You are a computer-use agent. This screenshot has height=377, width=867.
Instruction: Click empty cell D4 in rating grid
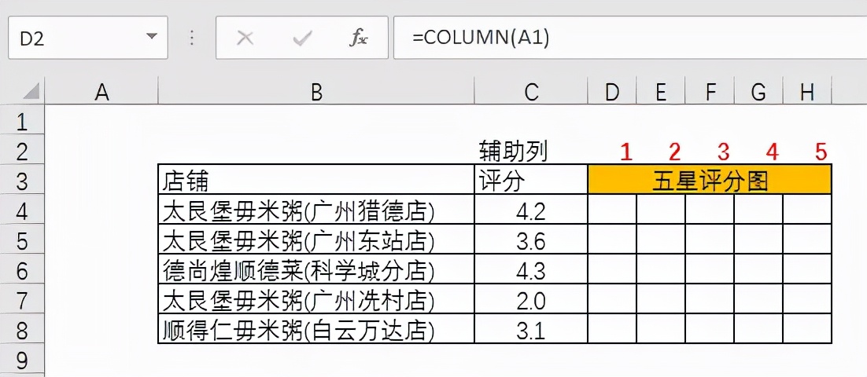611,209
